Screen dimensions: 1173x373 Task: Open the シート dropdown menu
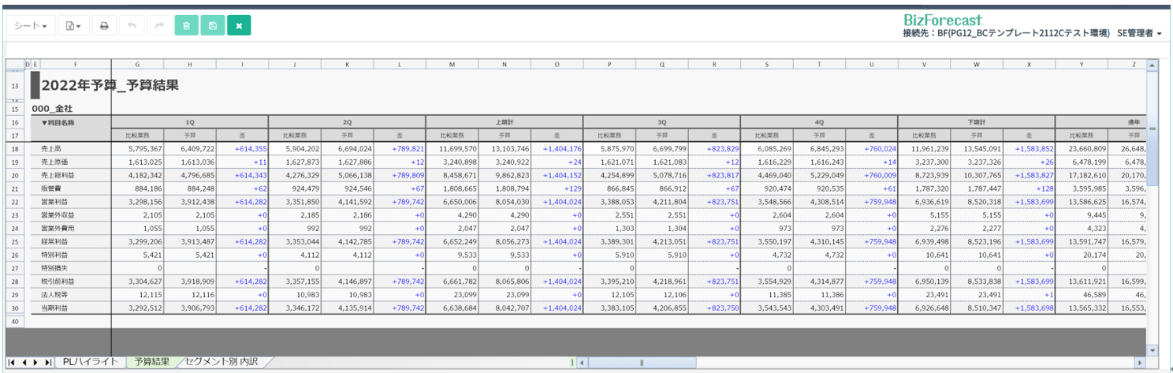[x=31, y=26]
